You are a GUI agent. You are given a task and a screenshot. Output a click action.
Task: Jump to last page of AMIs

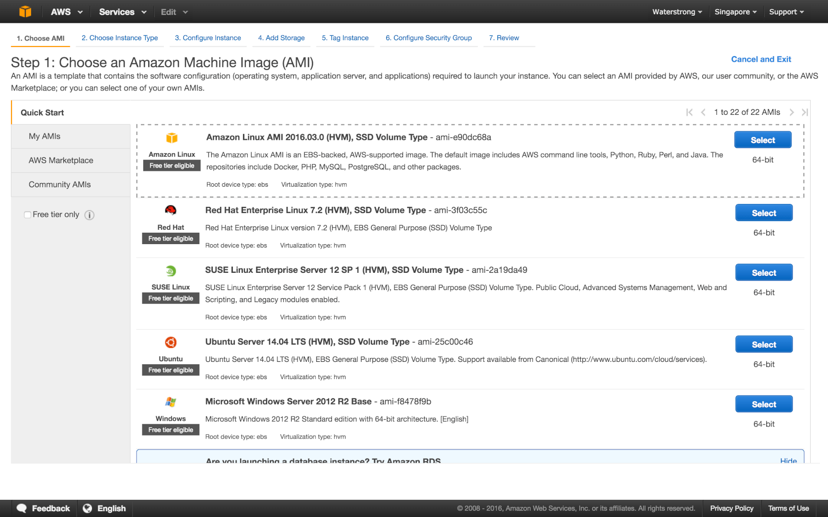pos(805,112)
